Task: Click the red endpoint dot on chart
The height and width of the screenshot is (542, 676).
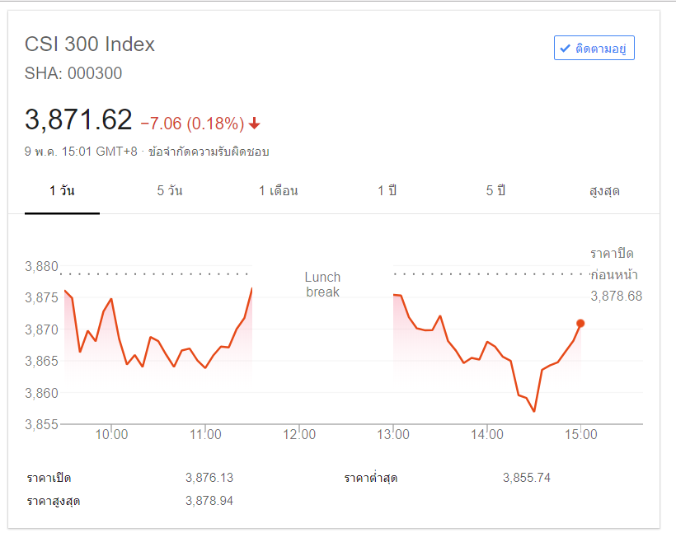Action: (580, 323)
